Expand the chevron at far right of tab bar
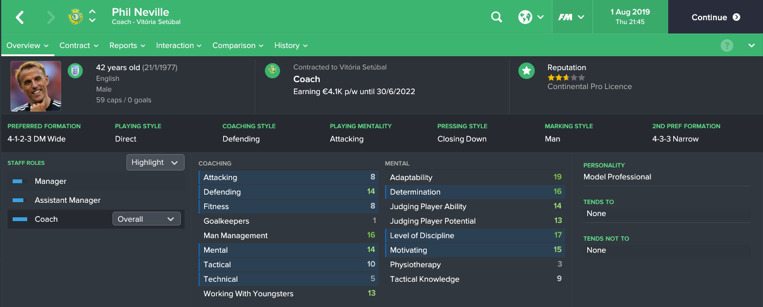The image size is (763, 307). click(752, 45)
